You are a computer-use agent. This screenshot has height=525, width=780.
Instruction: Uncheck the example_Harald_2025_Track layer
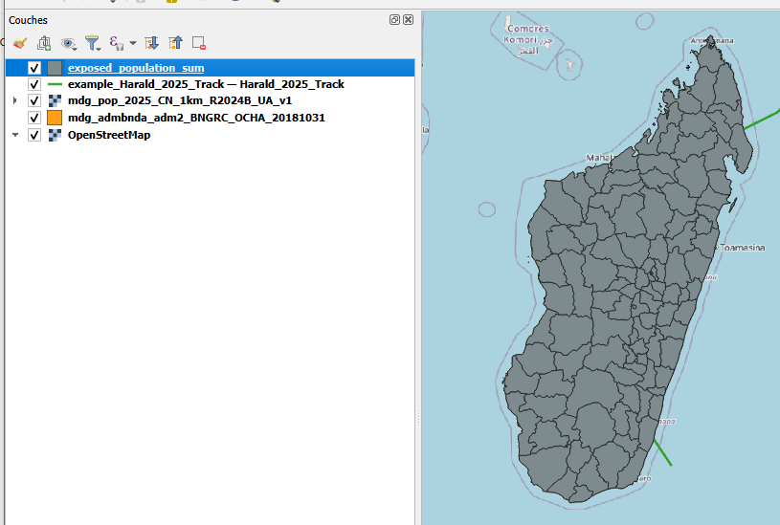[34, 84]
